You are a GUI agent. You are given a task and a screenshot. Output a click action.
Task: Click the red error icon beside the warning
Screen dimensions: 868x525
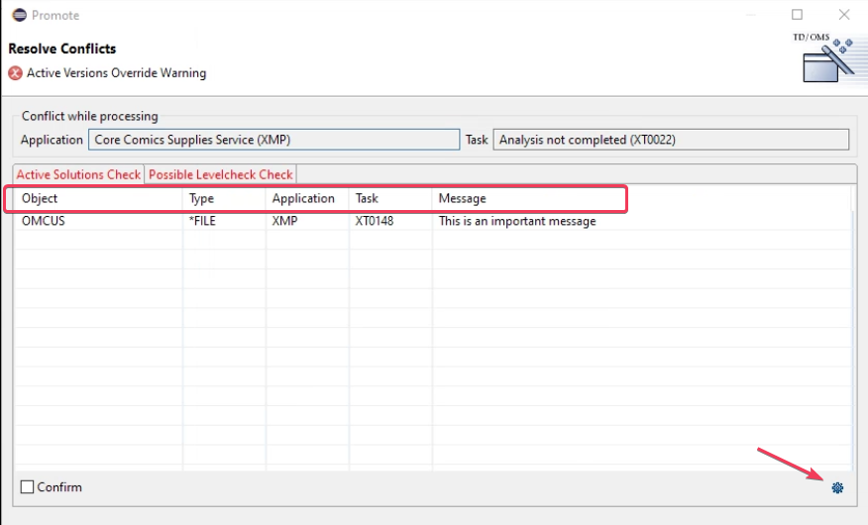[x=15, y=73]
